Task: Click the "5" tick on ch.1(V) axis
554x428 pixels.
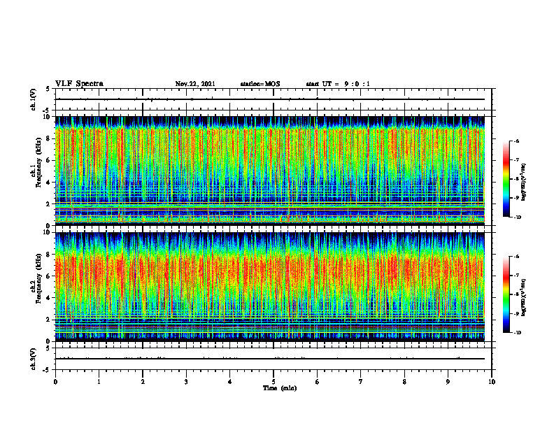Action: click(x=49, y=89)
